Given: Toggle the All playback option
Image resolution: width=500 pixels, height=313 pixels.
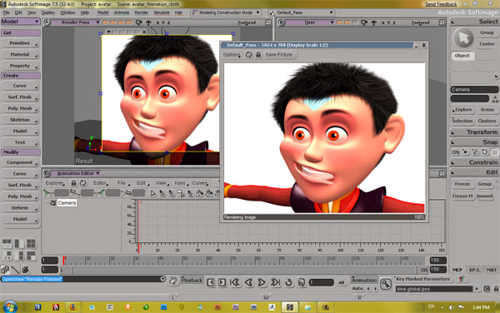Looking at the screenshot, I should pyautogui.click(x=341, y=282).
